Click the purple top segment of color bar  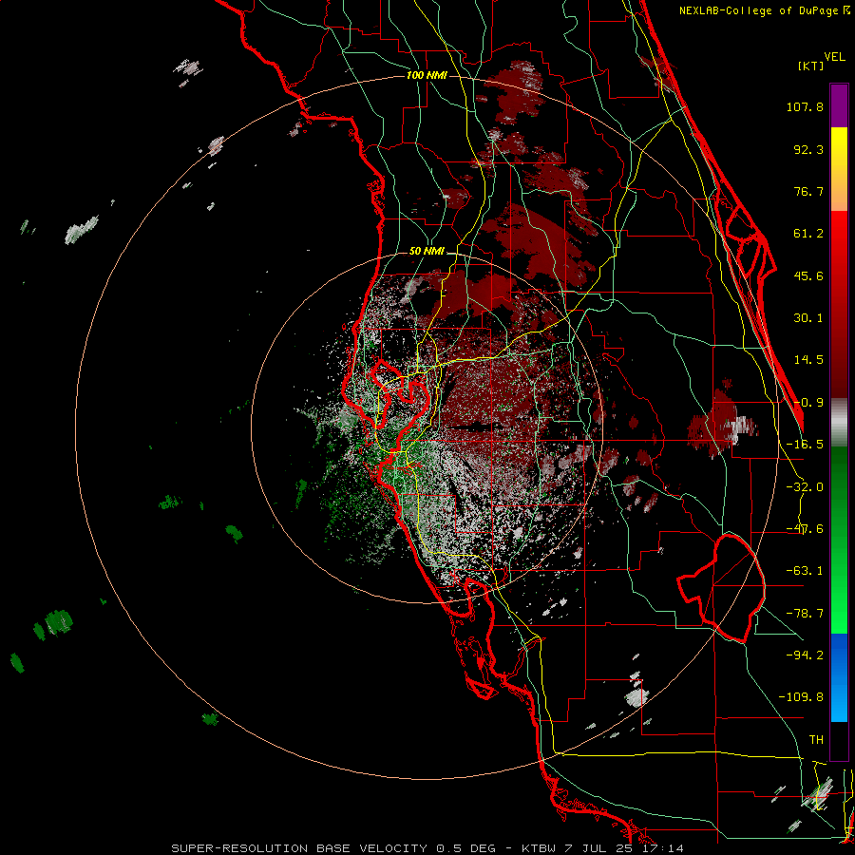click(x=839, y=105)
